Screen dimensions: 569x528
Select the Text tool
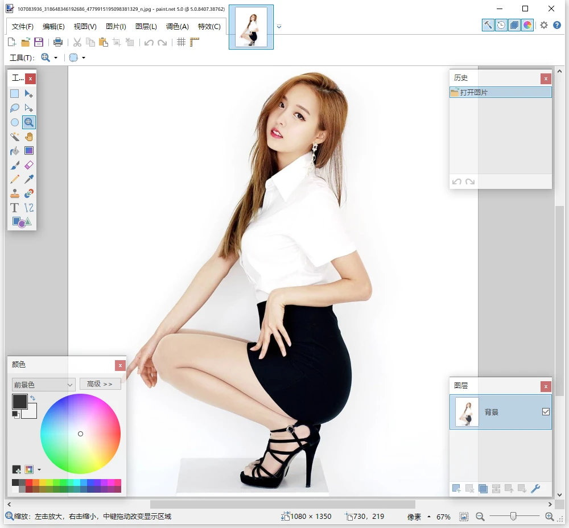(15, 208)
